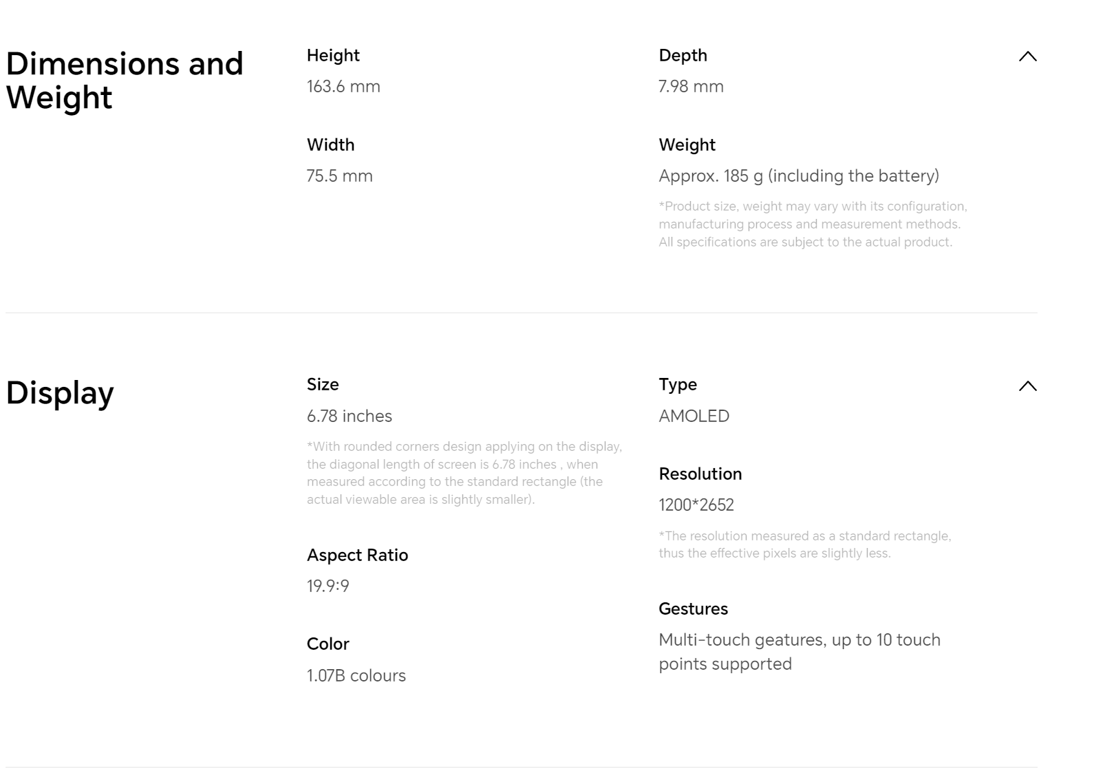The height and width of the screenshot is (771, 1105).
Task: Click the Display section heading
Action: click(60, 393)
